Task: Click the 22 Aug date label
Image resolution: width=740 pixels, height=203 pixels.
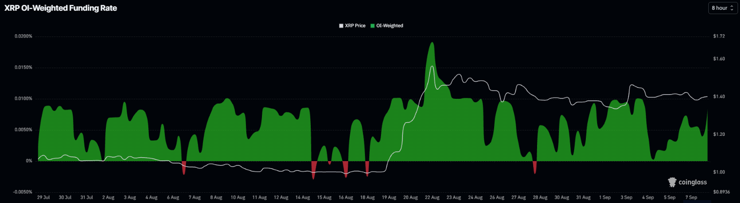Action: click(x=432, y=198)
